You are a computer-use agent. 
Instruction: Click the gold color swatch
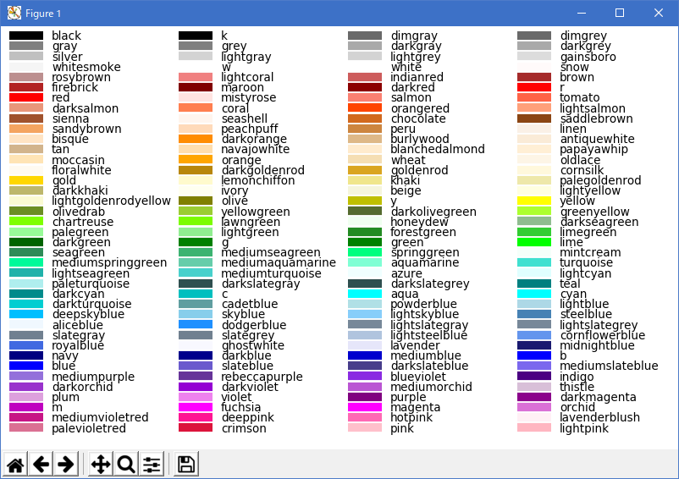(26, 180)
